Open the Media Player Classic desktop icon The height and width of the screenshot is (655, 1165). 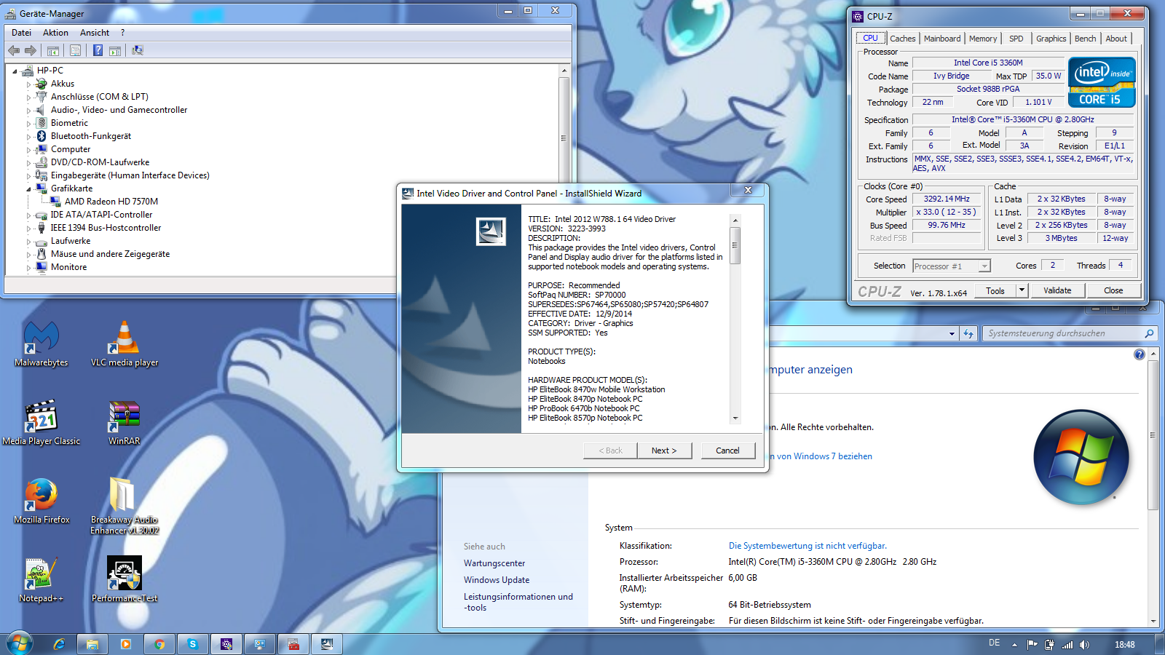coord(42,422)
